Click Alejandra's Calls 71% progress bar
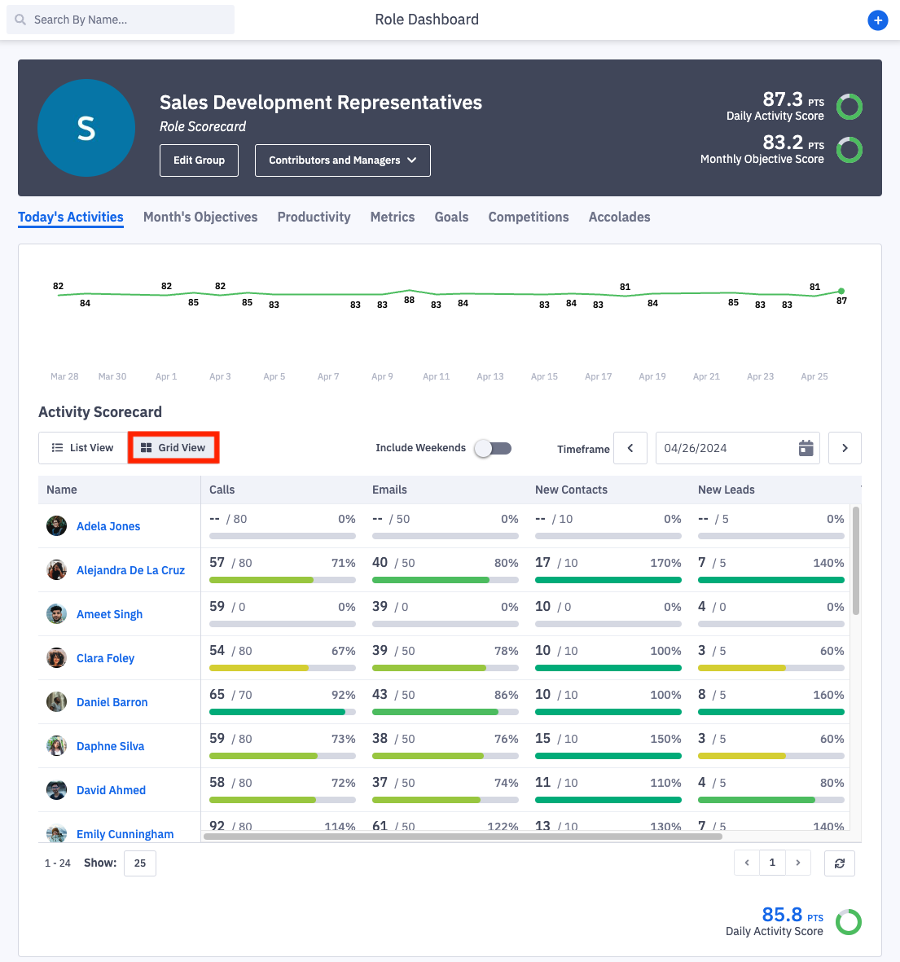The height and width of the screenshot is (962, 900). pyautogui.click(x=282, y=580)
